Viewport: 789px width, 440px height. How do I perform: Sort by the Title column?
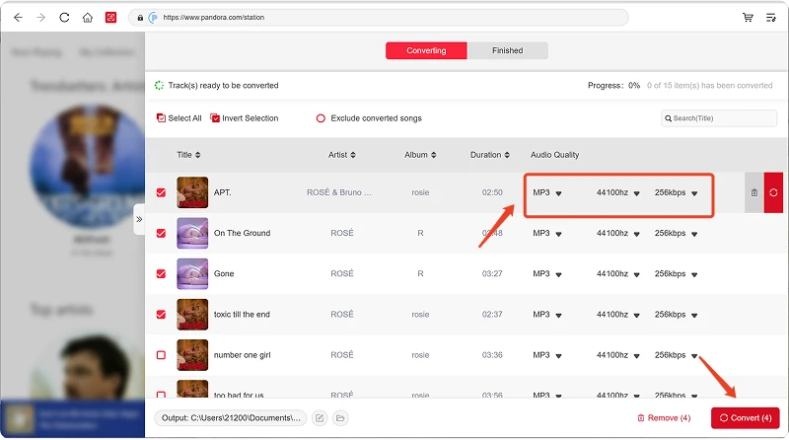click(188, 155)
